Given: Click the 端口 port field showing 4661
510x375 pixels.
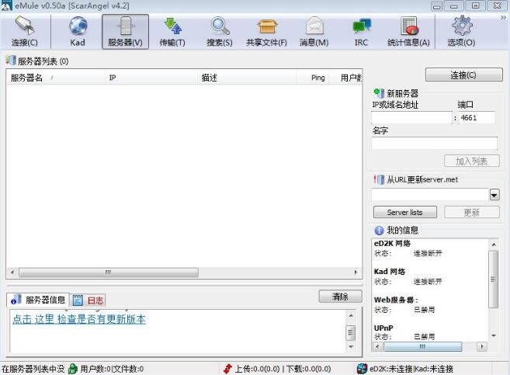Looking at the screenshot, I should (477, 118).
